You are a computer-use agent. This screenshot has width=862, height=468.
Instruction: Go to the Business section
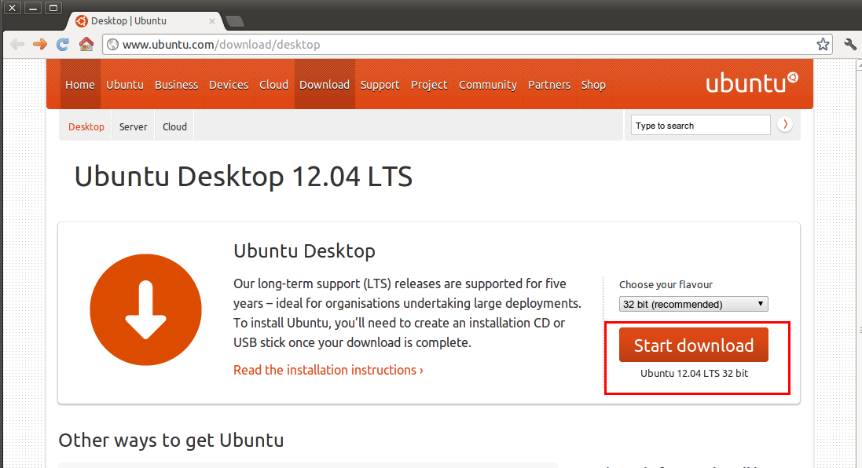pos(177,85)
